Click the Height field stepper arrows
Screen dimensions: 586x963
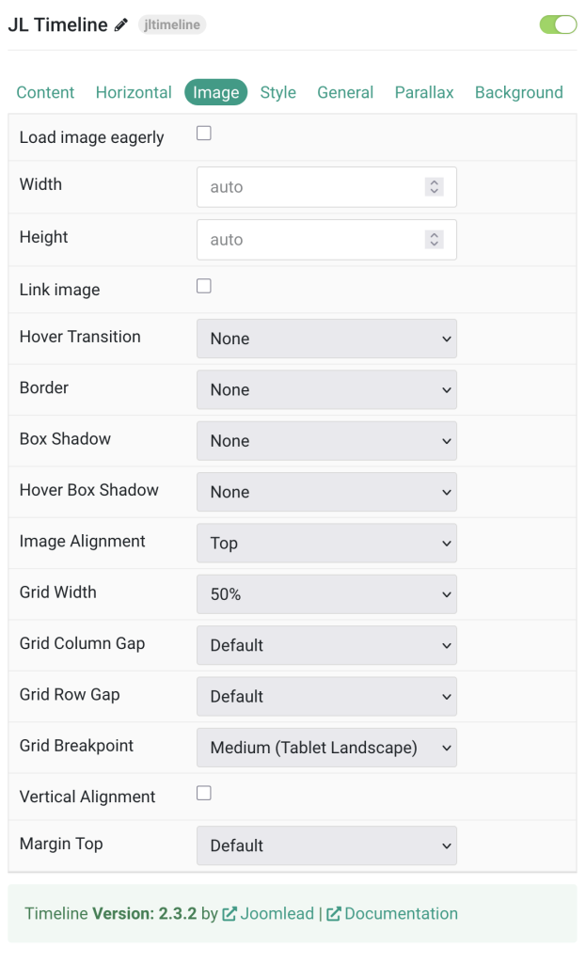point(434,240)
